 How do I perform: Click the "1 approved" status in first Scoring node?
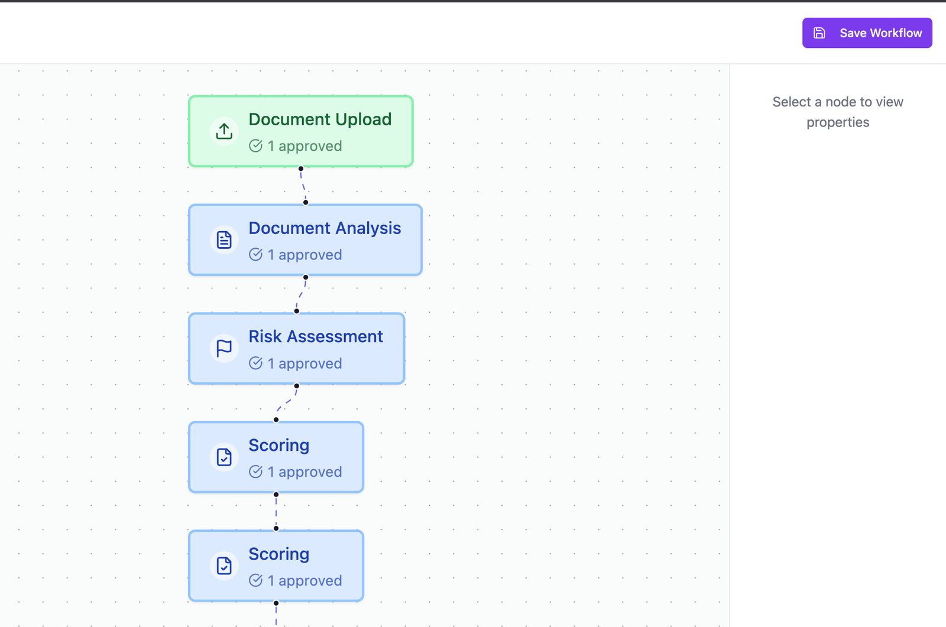point(304,472)
